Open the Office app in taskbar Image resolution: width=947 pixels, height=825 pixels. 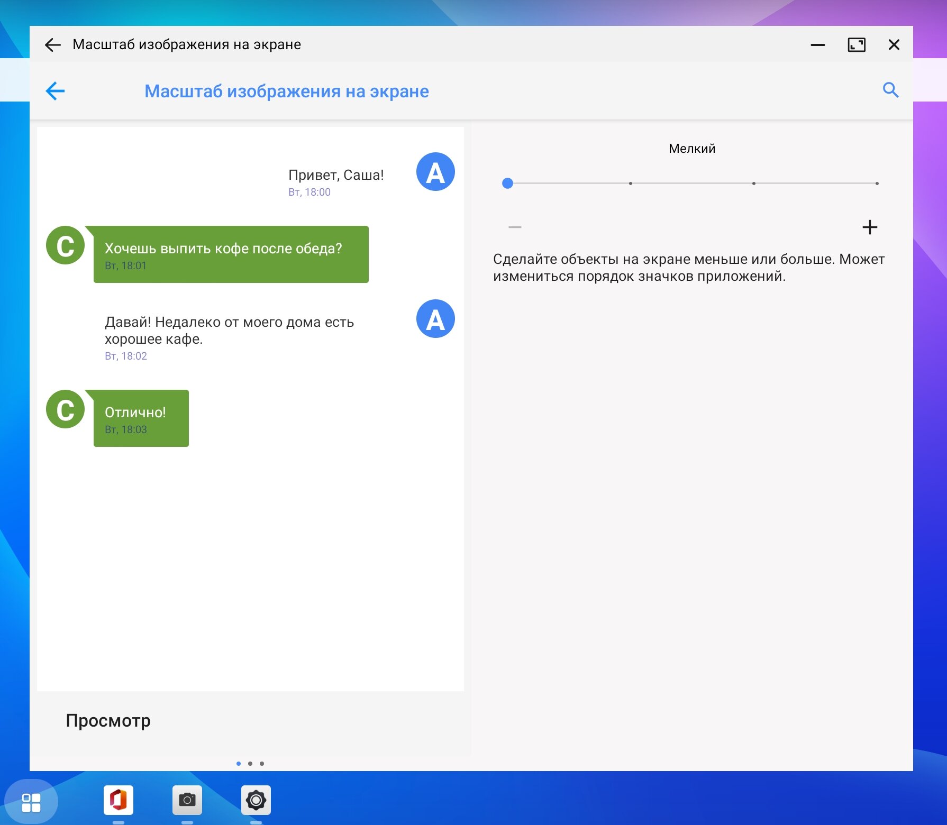coord(119,800)
